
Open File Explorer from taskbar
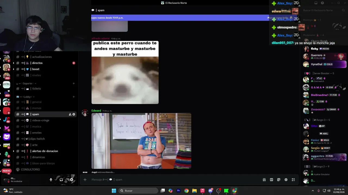click(x=194, y=191)
